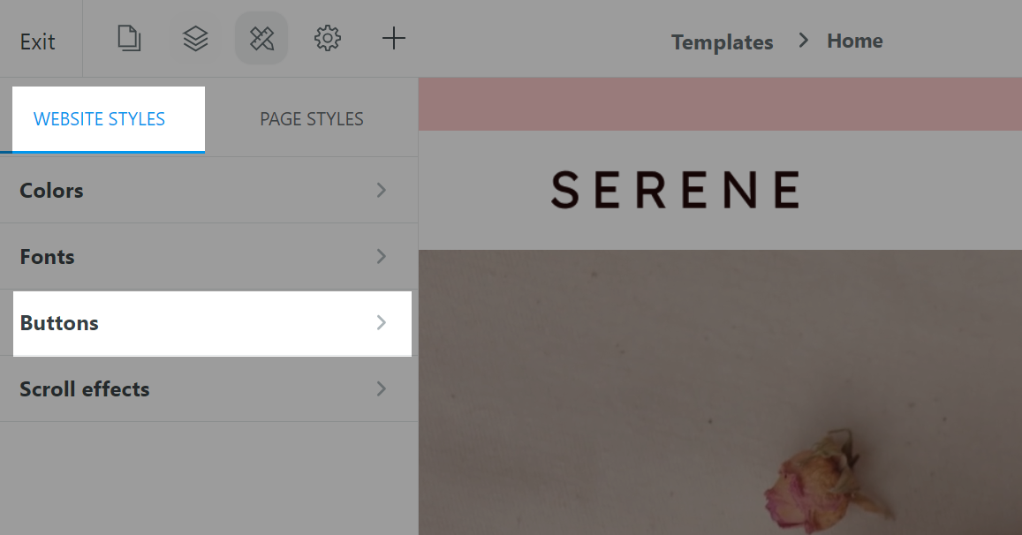1022x535 pixels.
Task: Expand Buttons using its chevron arrow
Action: point(382,323)
